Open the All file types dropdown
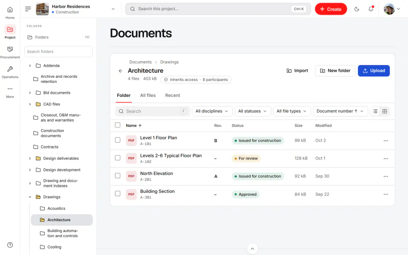Screen dimensions: 408x255 click(292, 111)
